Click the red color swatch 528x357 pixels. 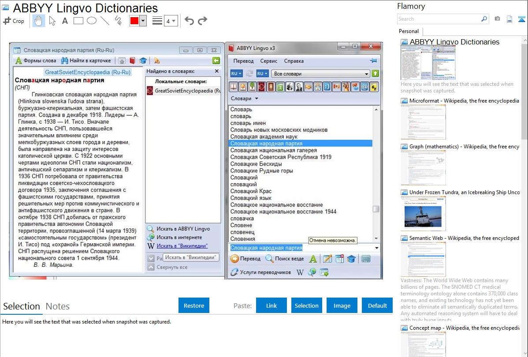134,21
